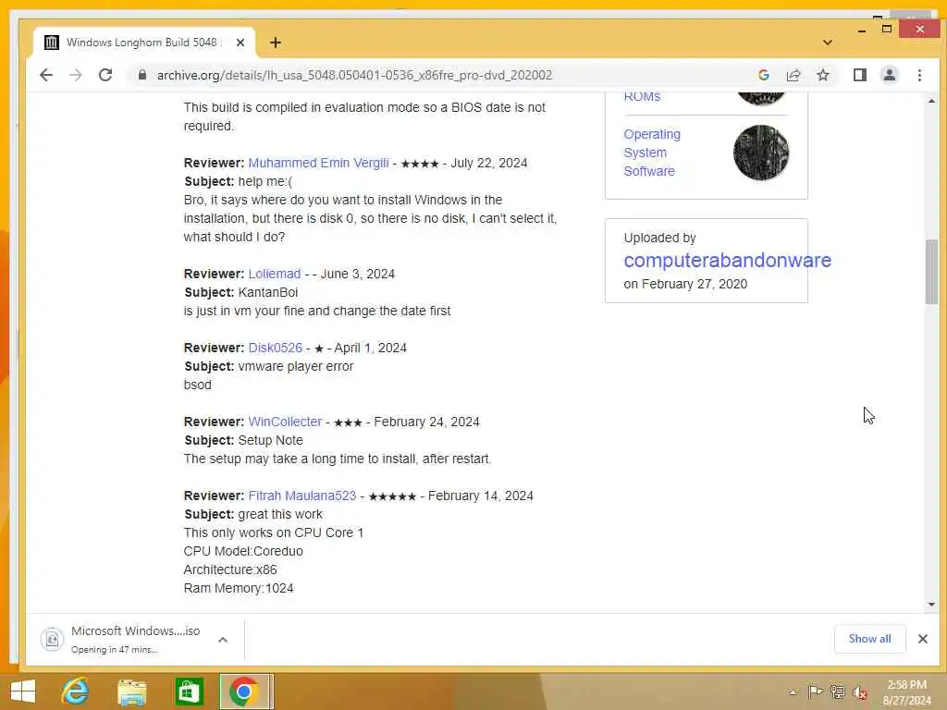The image size is (947, 710).
Task: Open the Windows Start button
Action: point(22,692)
